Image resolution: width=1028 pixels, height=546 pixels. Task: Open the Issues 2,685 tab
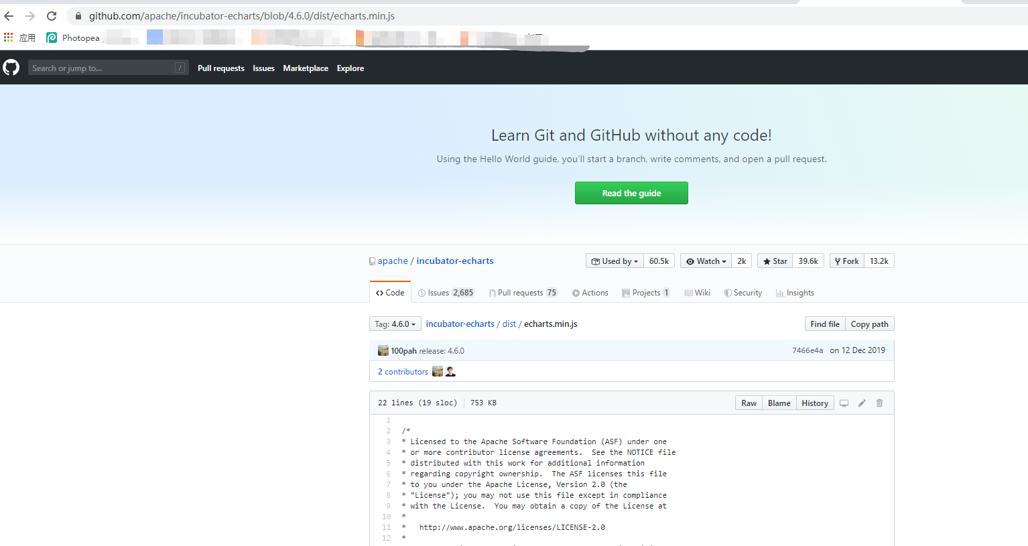click(x=446, y=293)
